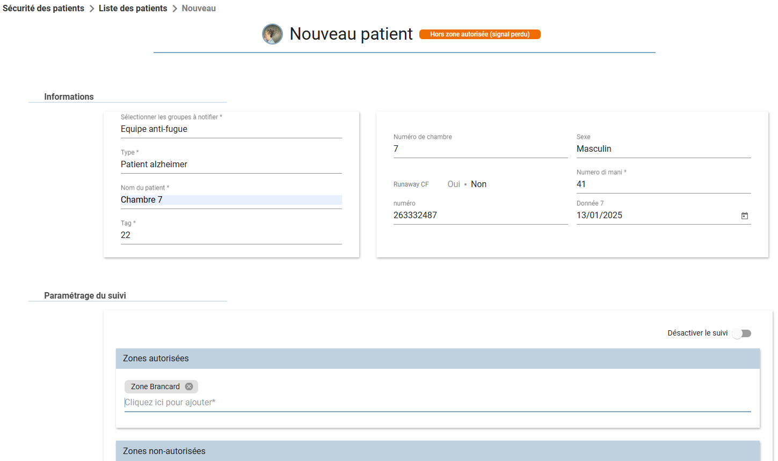Viewport: 778px width, 461px height.
Task: Toggle the Désactiver le suivi switch
Action: pos(741,333)
